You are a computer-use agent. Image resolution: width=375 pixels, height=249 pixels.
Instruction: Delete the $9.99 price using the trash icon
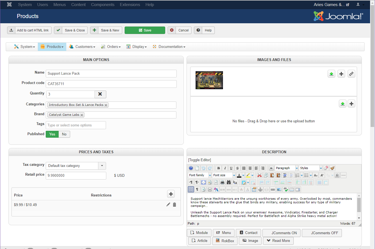[174, 205]
